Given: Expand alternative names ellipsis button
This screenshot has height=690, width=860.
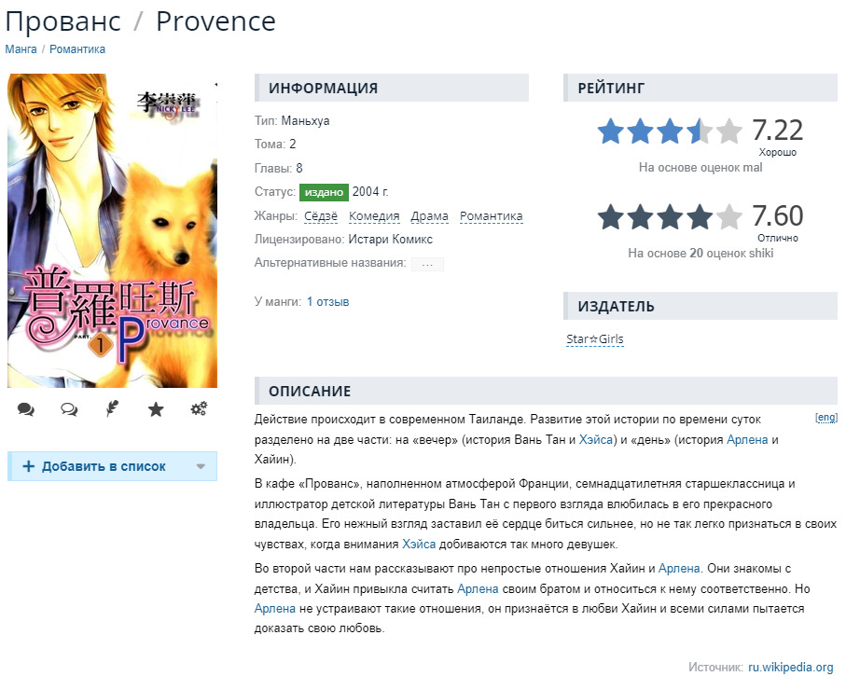Looking at the screenshot, I should (x=427, y=264).
